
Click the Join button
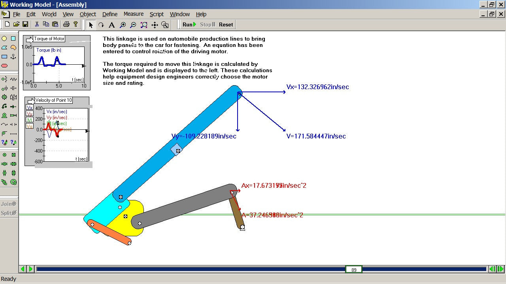click(9, 204)
